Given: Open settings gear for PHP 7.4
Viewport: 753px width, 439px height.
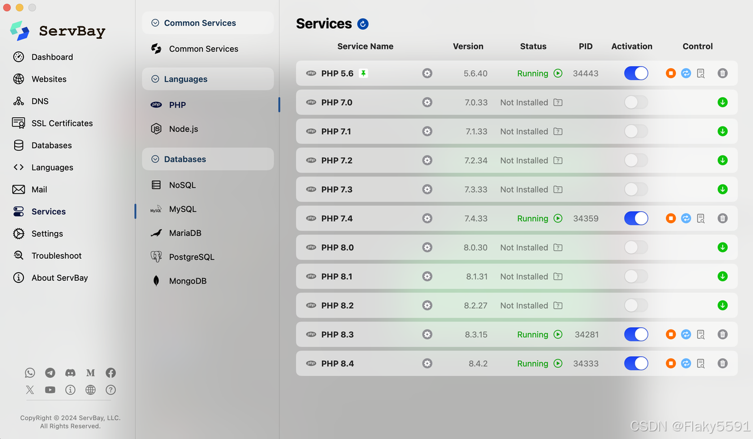Looking at the screenshot, I should (x=427, y=218).
